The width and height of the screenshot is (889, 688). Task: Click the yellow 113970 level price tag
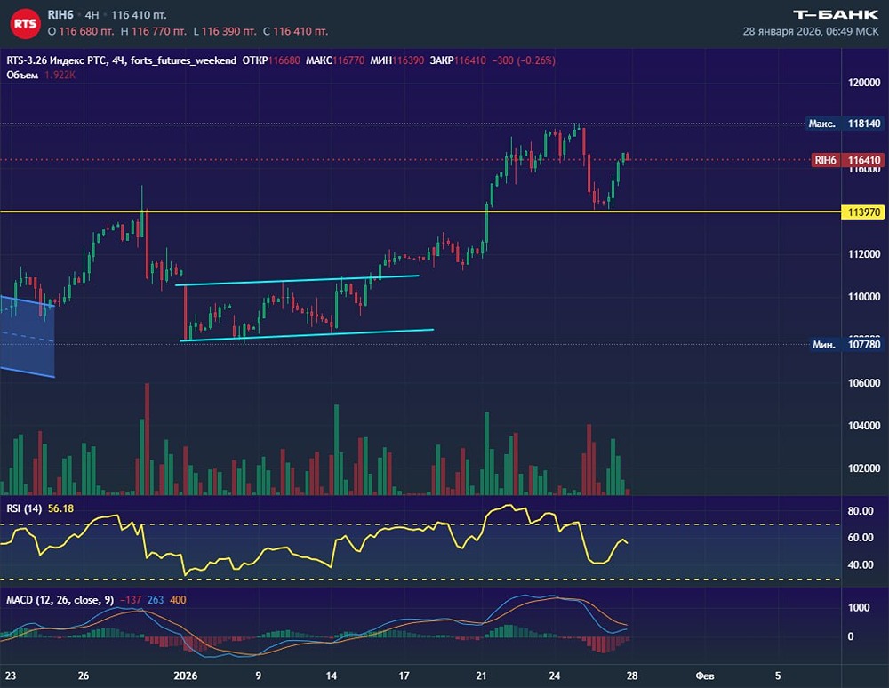[x=863, y=212]
